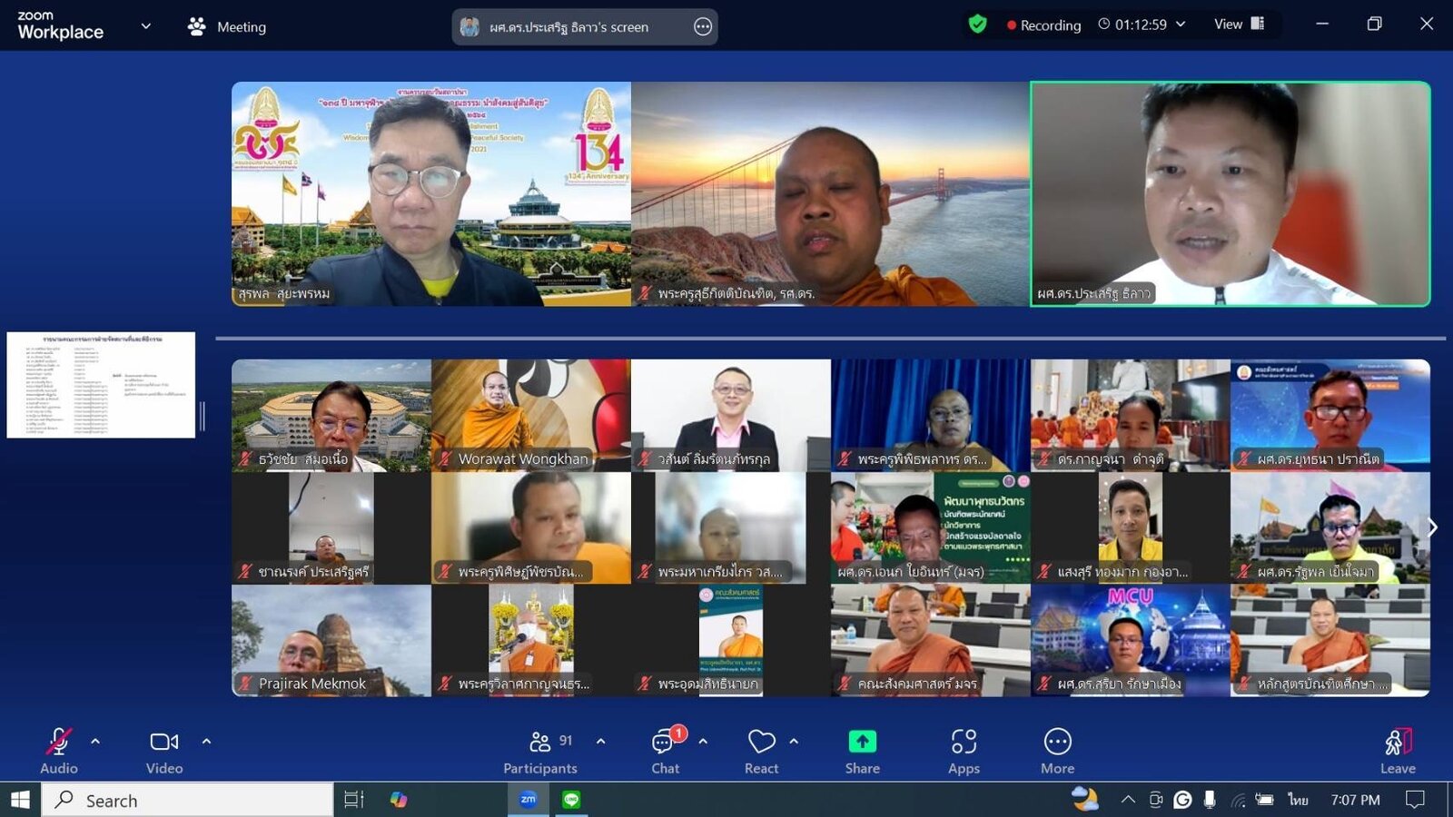The height and width of the screenshot is (817, 1453).
Task: Click the Leave meeting button
Action: coord(1398,751)
